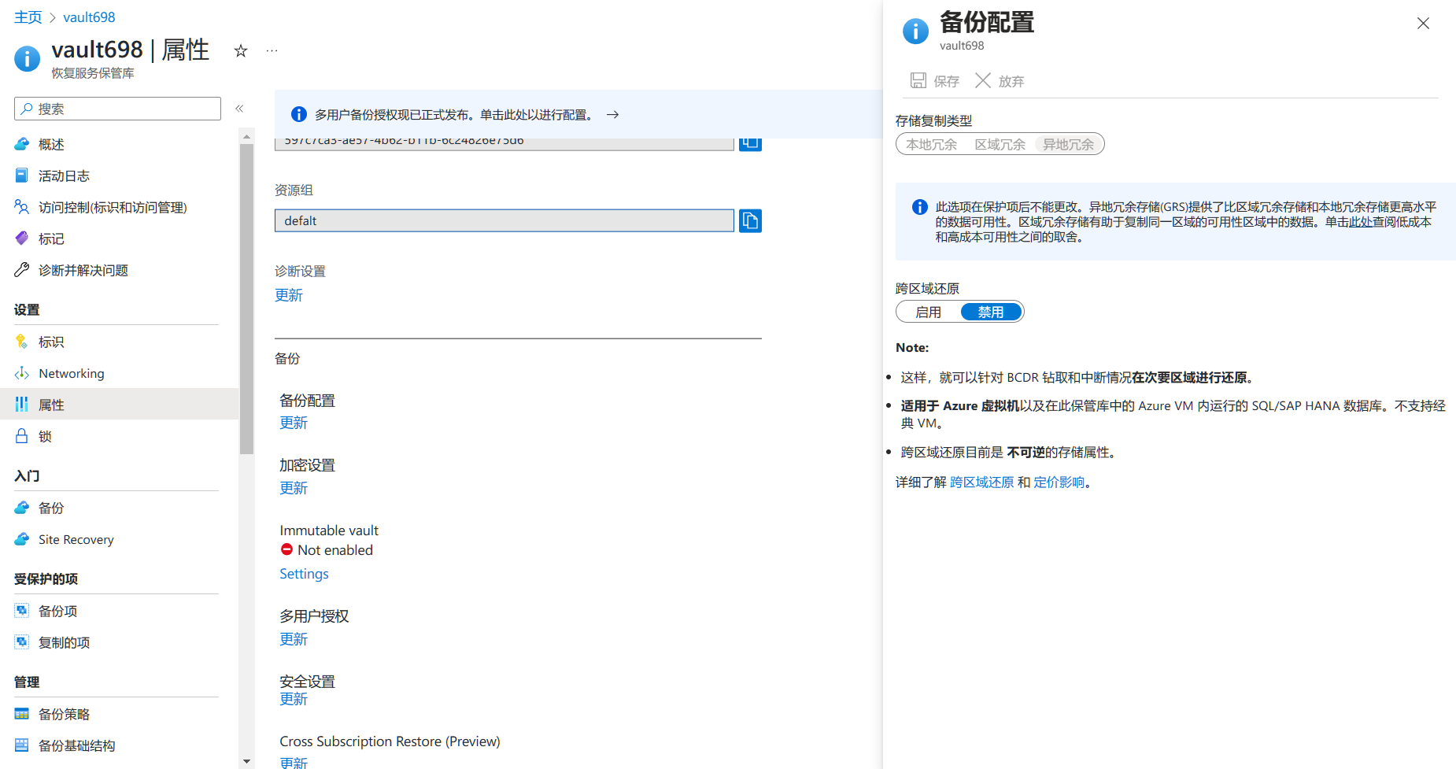This screenshot has height=769, width=1456.
Task: Open the more options ellipsis menu
Action: (x=272, y=51)
